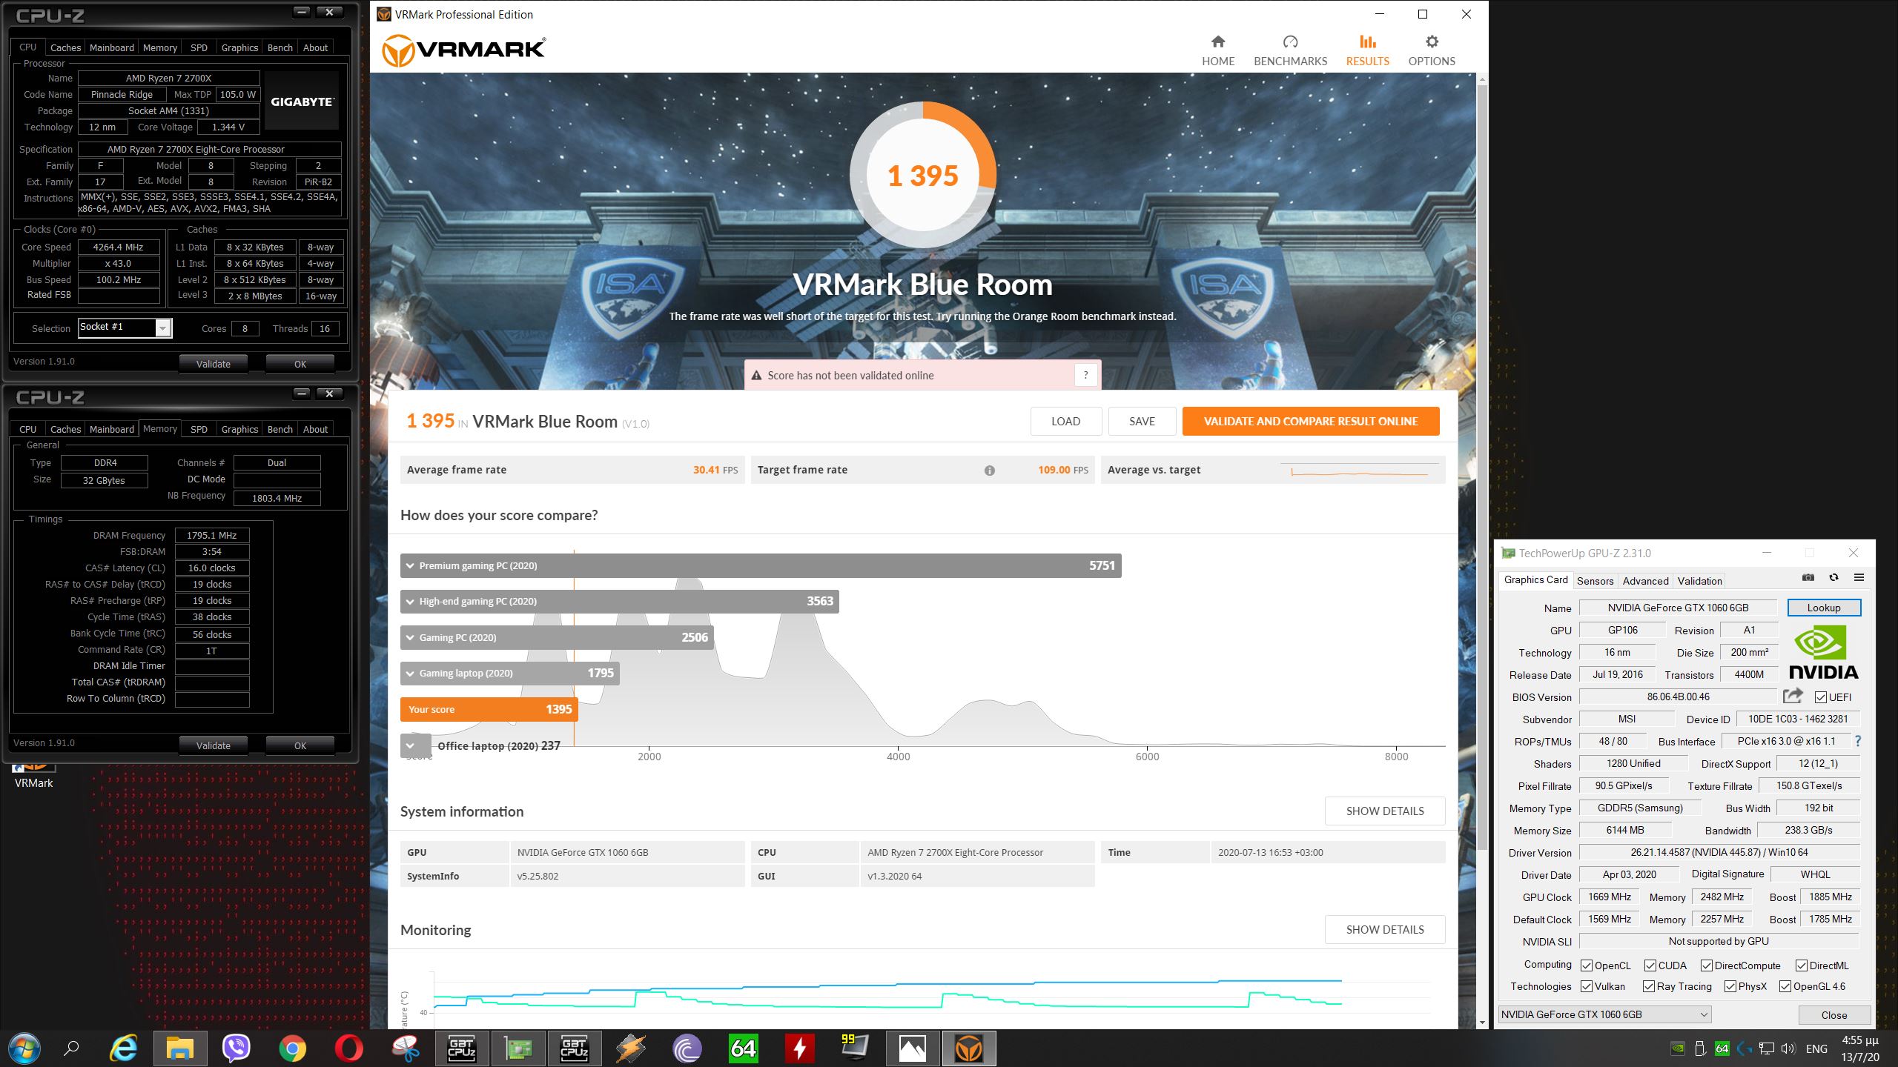Click OK in bottom CPU-Z memory window
This screenshot has width=1898, height=1067.
[300, 745]
